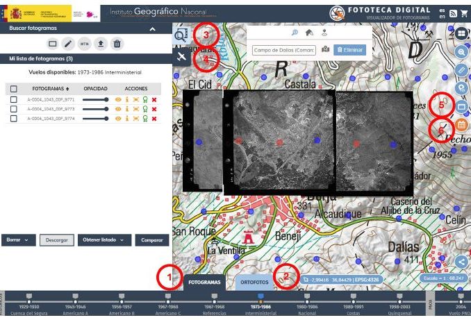Screen dimensions: 471x320
Task: Click the trash icon under Buscar fotogramas
Action: 117,44
